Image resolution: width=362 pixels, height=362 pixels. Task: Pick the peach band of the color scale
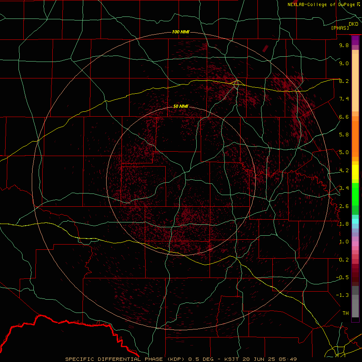click(355, 82)
